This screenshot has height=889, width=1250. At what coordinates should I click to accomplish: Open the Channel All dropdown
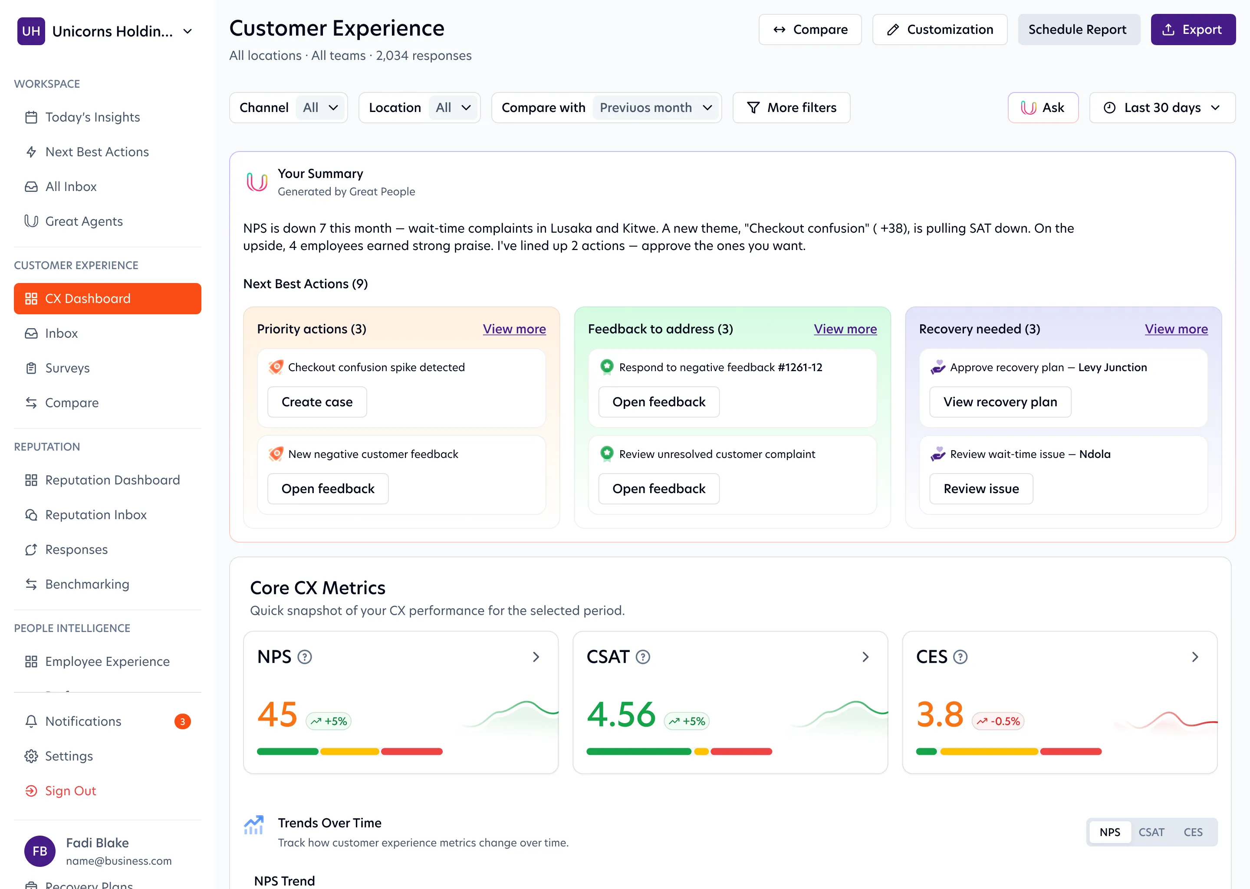click(x=321, y=108)
